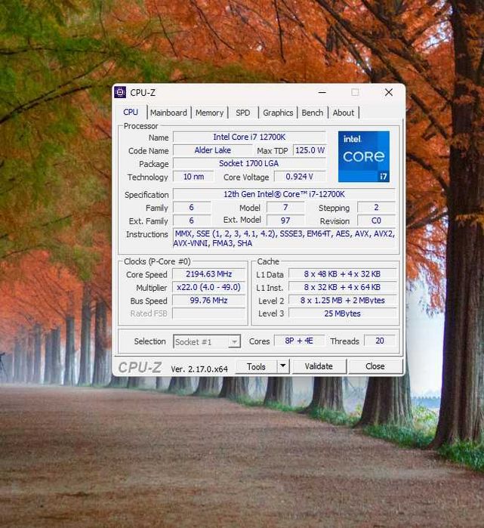Click the Max TDP value 125.0 W
This screenshot has height=528, width=484.
(x=310, y=150)
